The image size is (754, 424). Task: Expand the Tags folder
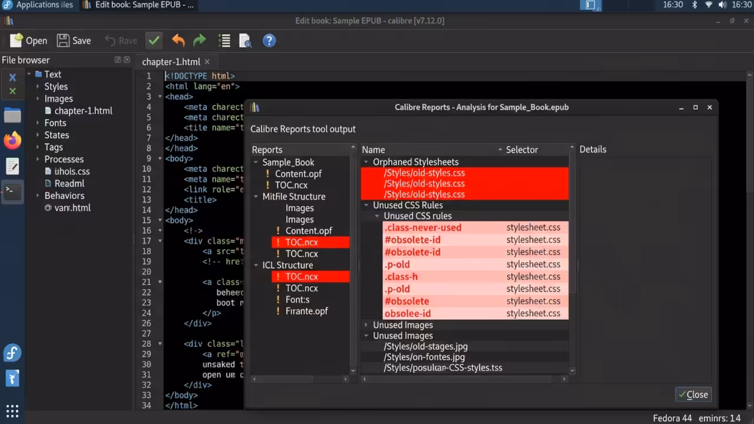point(38,147)
